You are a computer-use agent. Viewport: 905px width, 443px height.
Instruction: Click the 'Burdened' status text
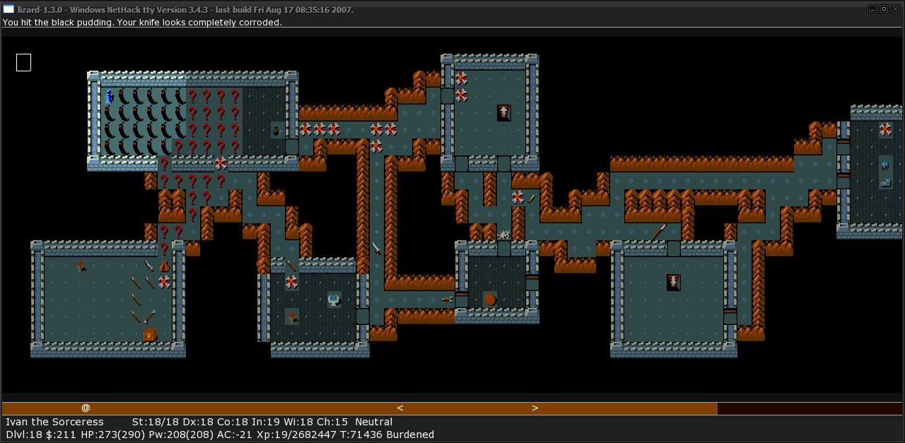(x=406, y=435)
